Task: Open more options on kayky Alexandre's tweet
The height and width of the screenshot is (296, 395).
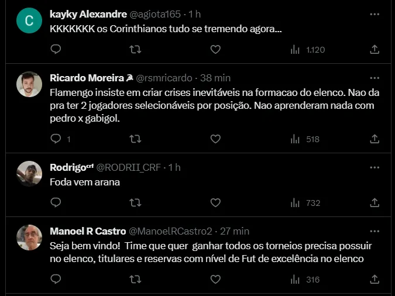Action: [x=375, y=13]
